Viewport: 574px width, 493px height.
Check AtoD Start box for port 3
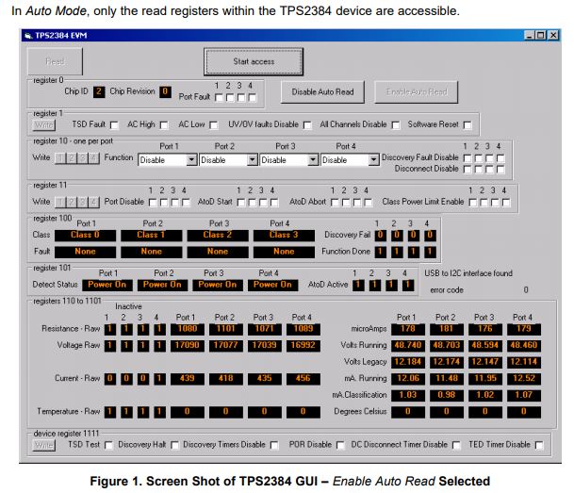coord(263,203)
